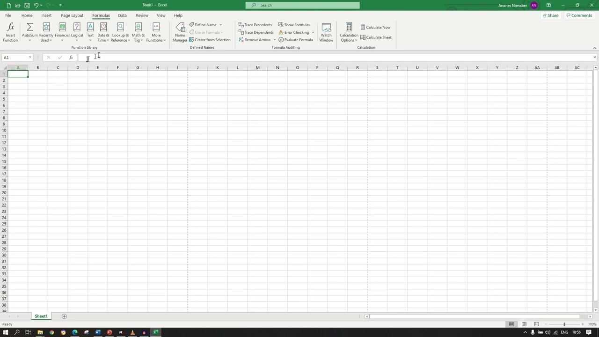
Task: Open the Watch Window
Action: (326, 32)
